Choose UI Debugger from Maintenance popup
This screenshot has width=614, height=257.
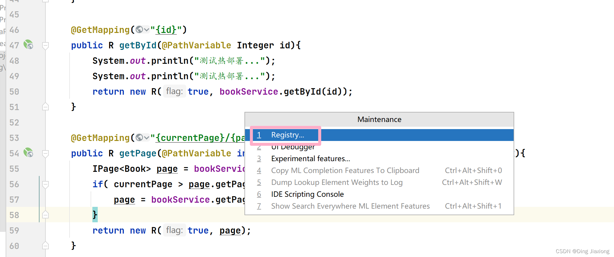[x=293, y=147]
